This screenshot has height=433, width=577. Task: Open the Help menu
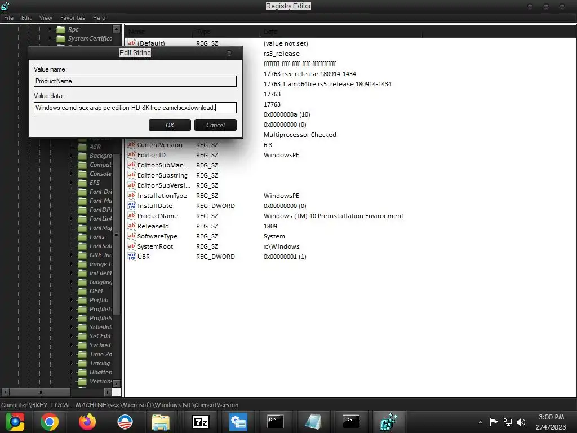(x=99, y=17)
